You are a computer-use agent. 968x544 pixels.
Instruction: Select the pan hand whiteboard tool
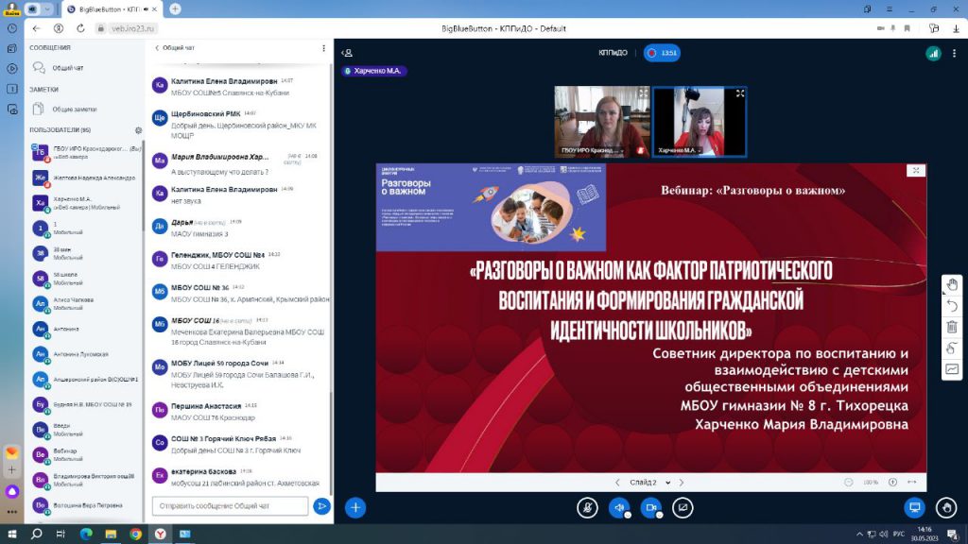[x=952, y=285]
